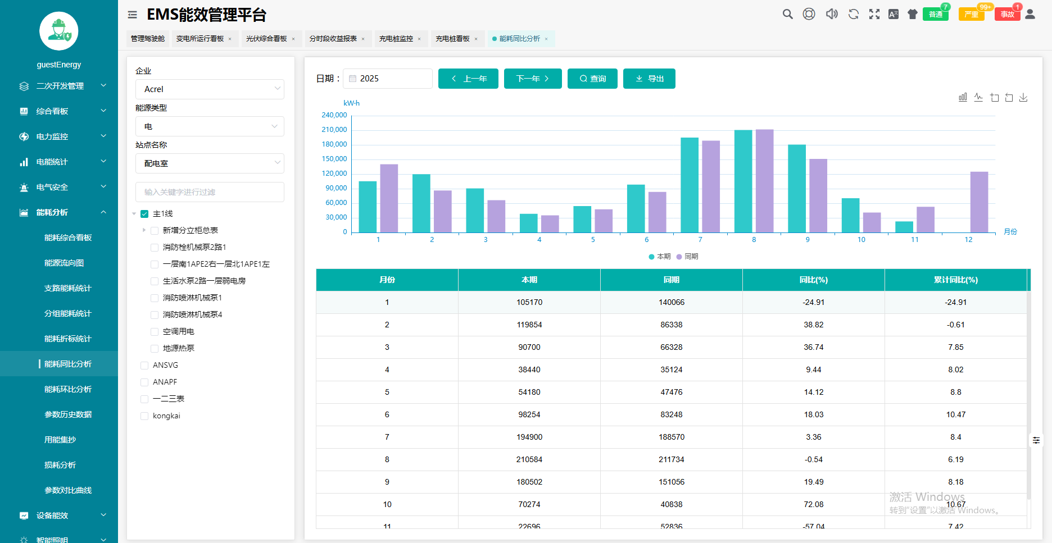Switch to 光伏综合看板 tab

click(x=266, y=39)
